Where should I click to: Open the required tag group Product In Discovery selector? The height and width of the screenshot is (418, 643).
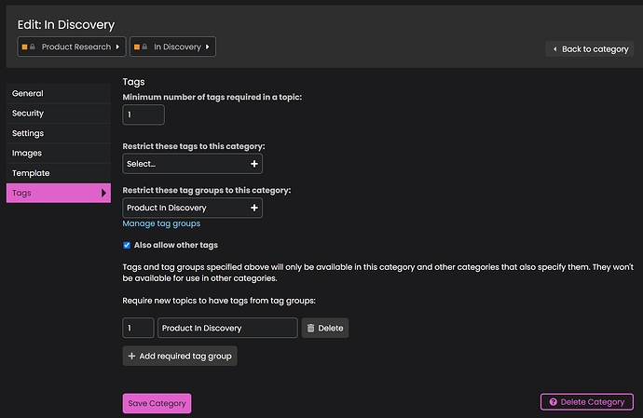(x=227, y=328)
